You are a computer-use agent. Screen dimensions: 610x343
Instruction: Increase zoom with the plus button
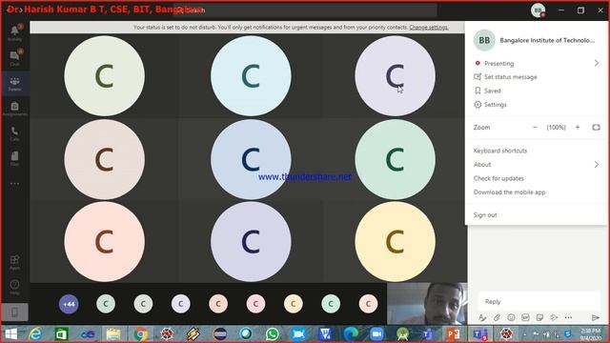(578, 127)
